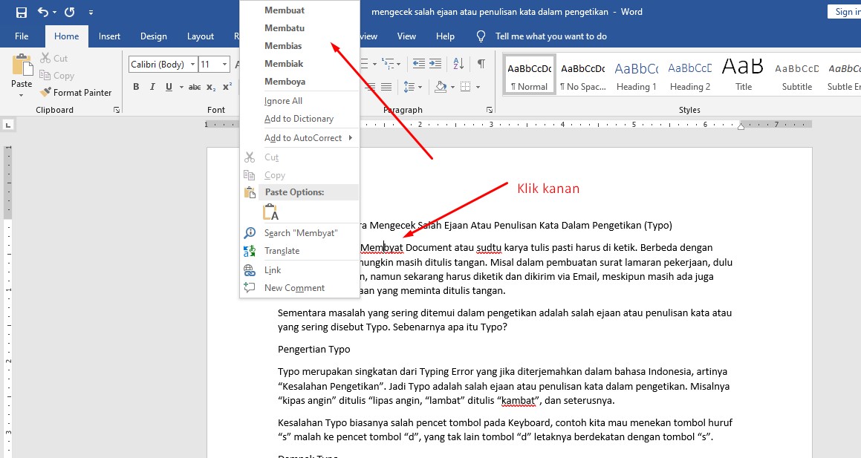Choose Ignore All from the context menu
The width and height of the screenshot is (861, 458).
285,99
